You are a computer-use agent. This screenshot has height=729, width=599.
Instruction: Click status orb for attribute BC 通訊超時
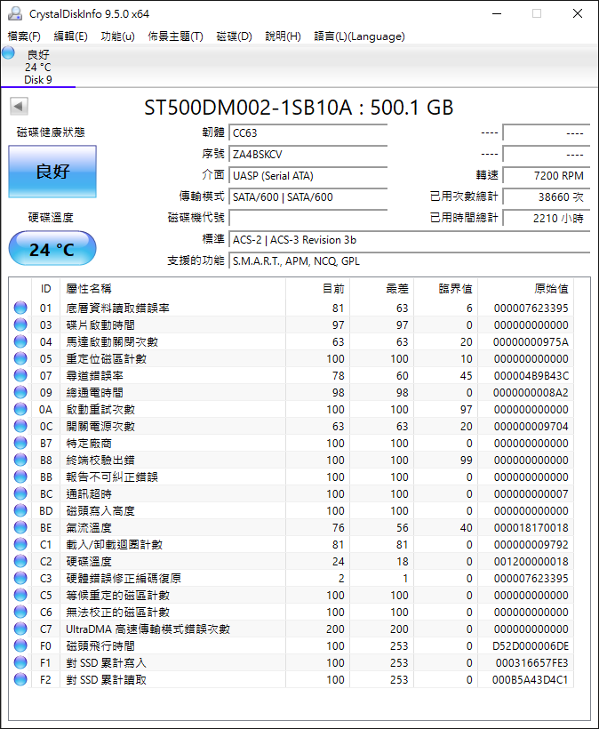pyautogui.click(x=20, y=493)
